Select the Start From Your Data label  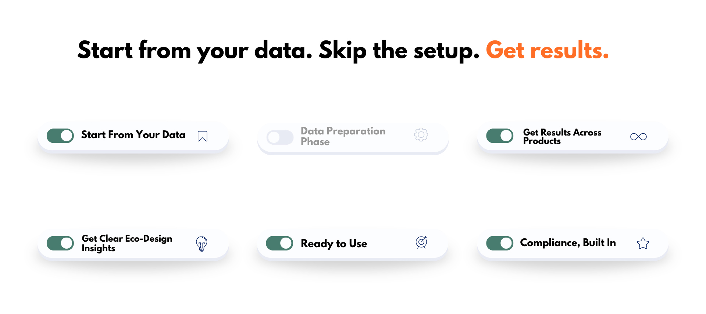[133, 135]
